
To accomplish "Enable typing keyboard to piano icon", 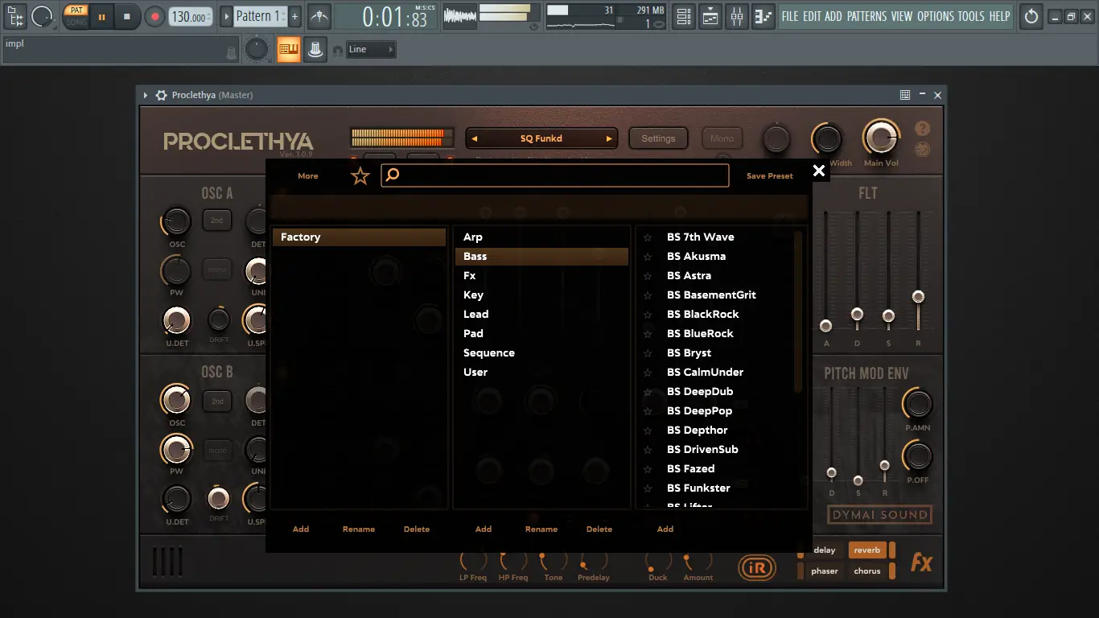I will (288, 50).
